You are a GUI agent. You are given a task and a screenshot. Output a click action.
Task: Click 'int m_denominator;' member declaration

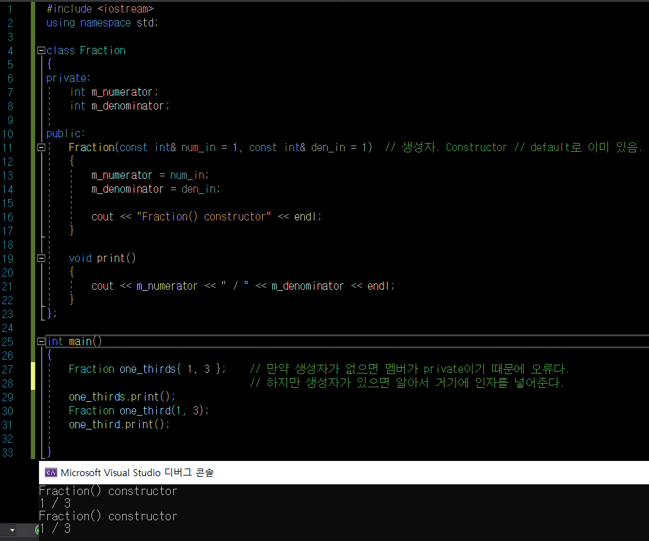tap(120, 106)
